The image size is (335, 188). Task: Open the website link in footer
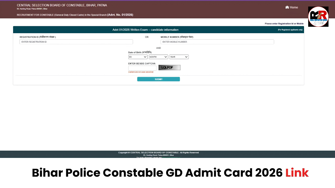tap(171, 157)
